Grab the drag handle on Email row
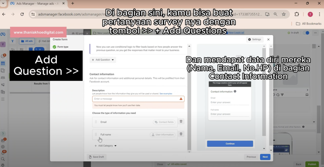Screen dimensions: 324x167 click(x=96, y=122)
